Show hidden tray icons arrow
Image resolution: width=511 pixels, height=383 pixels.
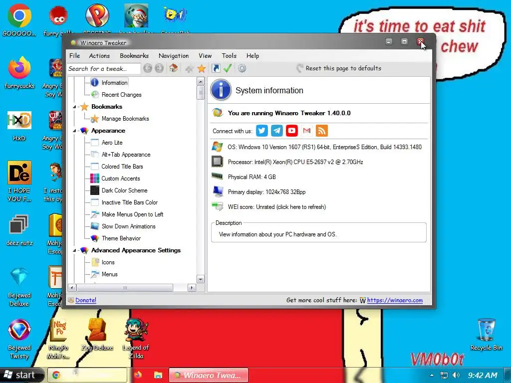[432, 375]
